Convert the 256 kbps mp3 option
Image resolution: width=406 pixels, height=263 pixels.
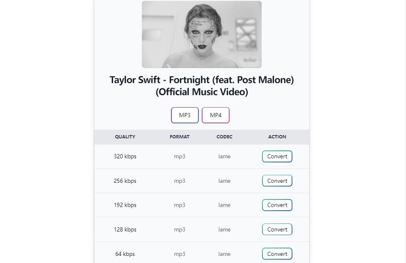(277, 181)
